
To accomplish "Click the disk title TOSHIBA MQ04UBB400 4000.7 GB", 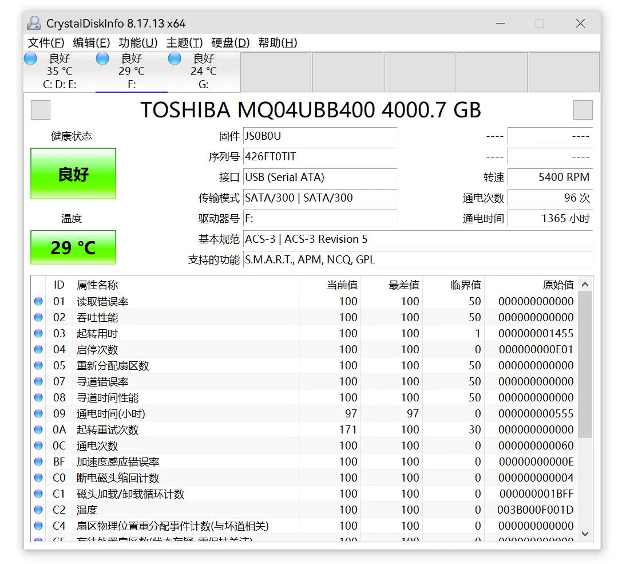I will [311, 110].
